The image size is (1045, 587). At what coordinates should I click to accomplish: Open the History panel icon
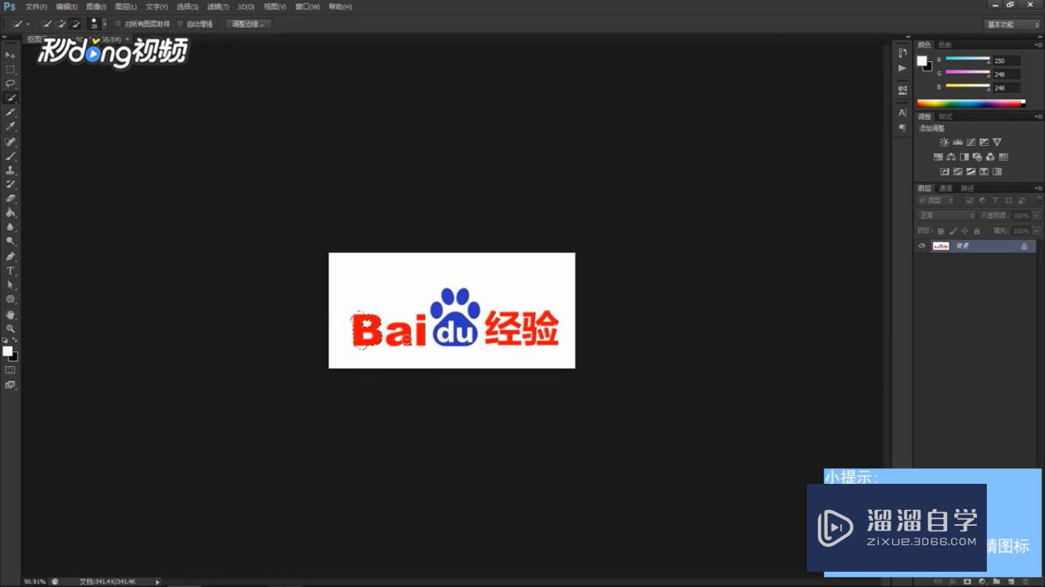[903, 53]
